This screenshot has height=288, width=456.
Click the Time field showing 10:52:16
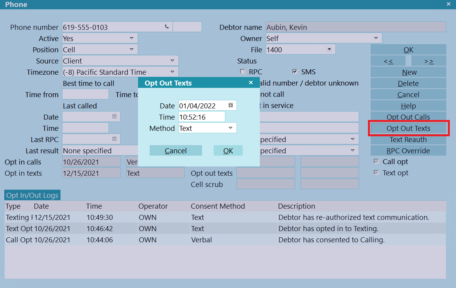202,117
